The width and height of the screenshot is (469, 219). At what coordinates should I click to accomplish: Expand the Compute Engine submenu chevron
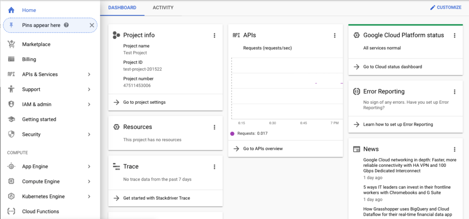point(89,182)
